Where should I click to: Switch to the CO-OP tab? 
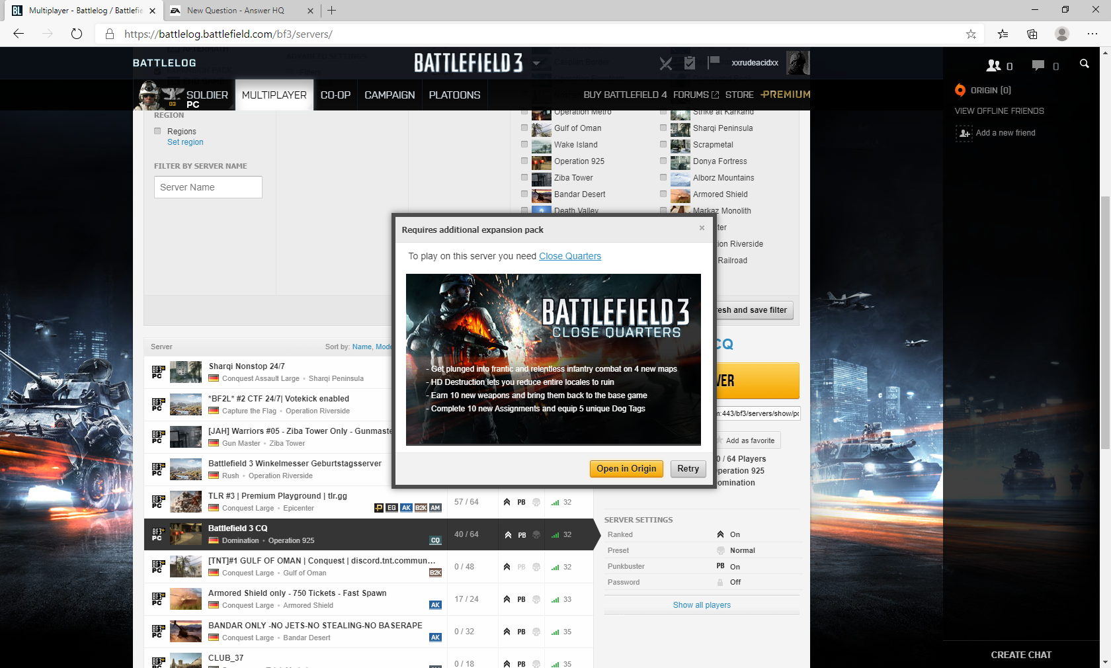[x=335, y=95]
